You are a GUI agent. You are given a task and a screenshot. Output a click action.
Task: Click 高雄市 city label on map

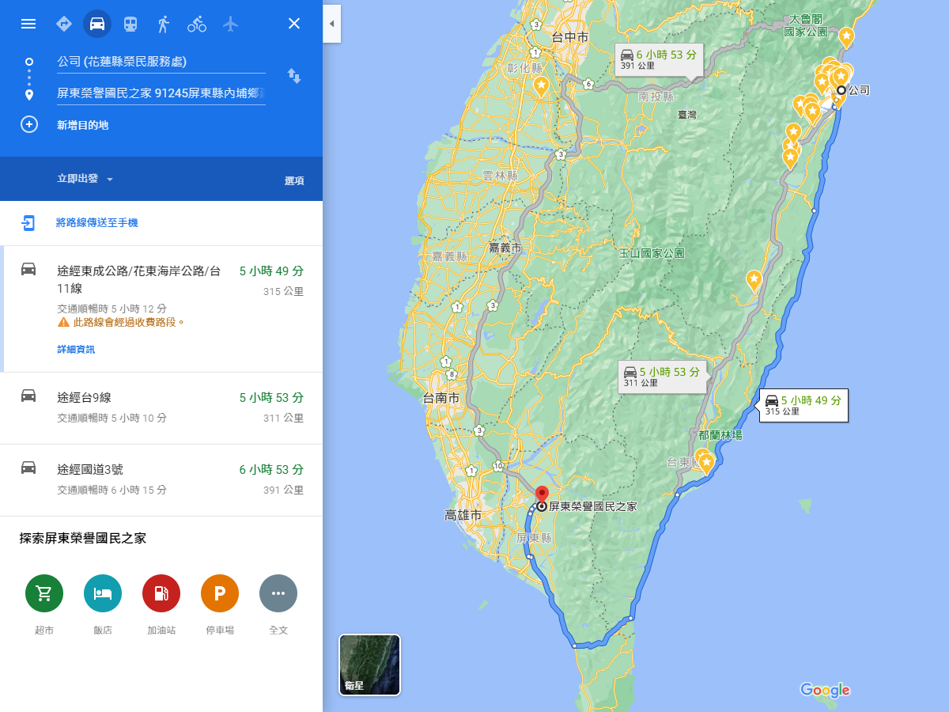(x=463, y=516)
